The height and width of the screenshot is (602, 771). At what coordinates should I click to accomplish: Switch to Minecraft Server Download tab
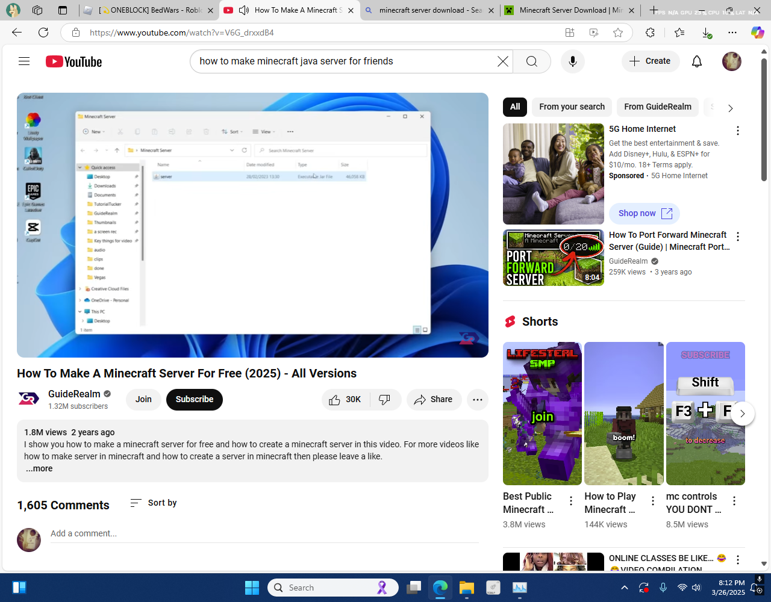[569, 10]
